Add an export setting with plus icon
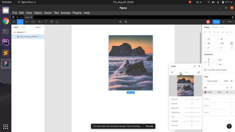 pyautogui.click(x=232, y=113)
